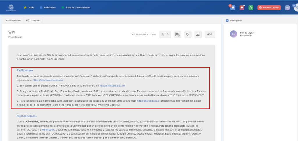Go to Inicio in the navigation bar

pos(29,8)
